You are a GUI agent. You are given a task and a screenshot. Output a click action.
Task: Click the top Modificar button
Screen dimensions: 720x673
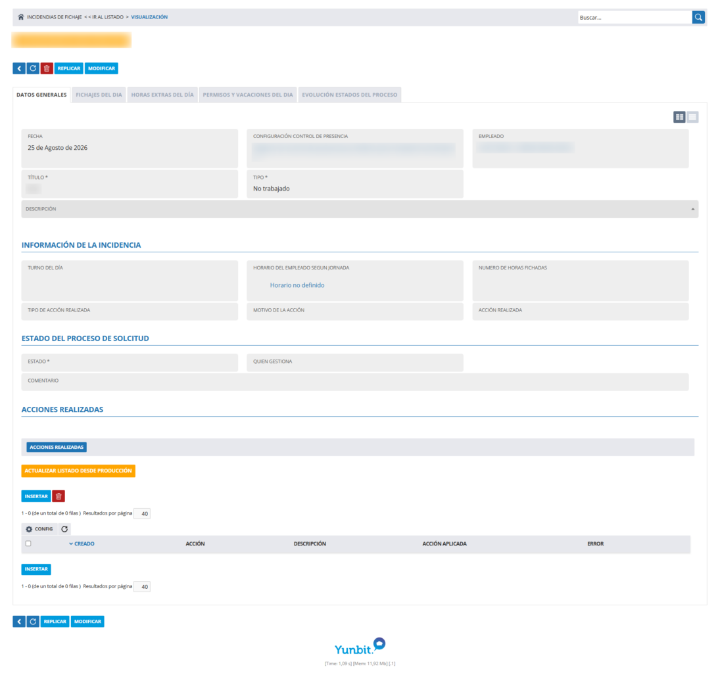click(101, 68)
